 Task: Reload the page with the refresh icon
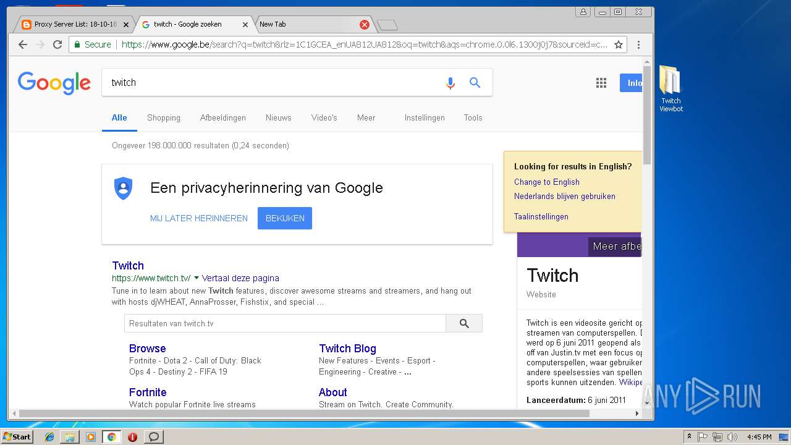57,44
